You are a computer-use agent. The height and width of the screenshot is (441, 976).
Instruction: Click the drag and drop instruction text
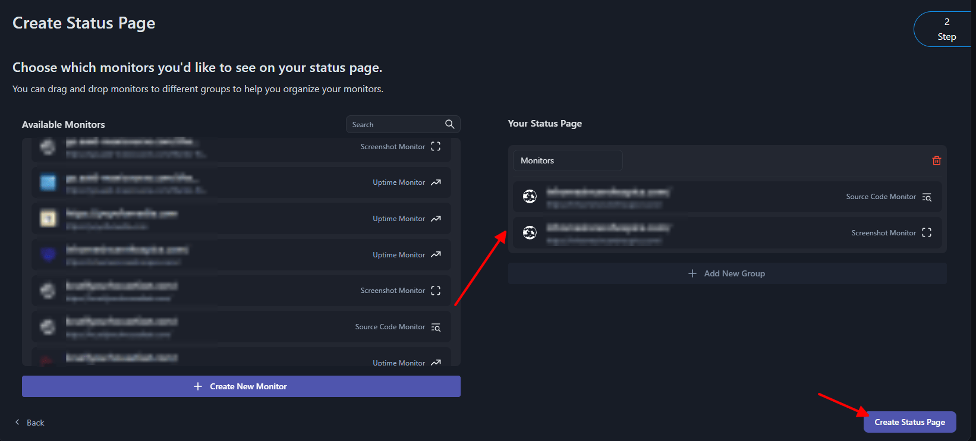click(198, 89)
